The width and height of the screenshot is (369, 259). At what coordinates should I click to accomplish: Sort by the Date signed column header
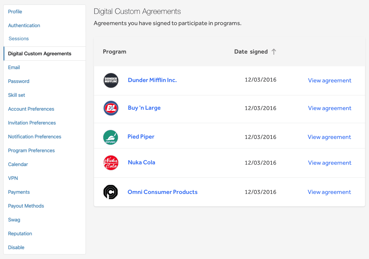(251, 52)
